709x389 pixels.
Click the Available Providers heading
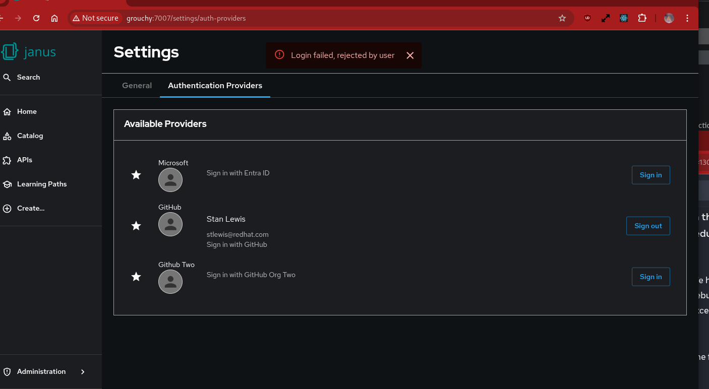tap(165, 124)
